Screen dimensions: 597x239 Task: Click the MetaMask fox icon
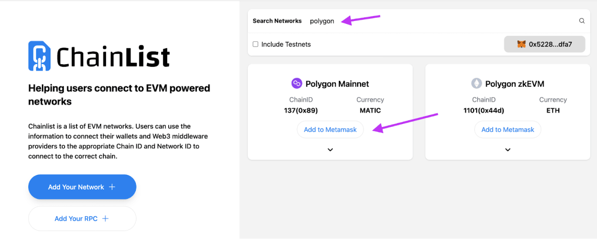521,44
